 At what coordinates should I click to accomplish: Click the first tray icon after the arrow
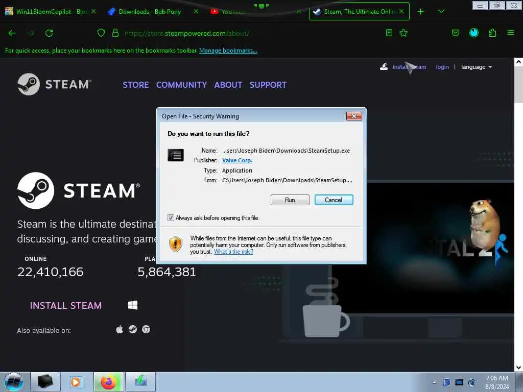[x=446, y=383]
